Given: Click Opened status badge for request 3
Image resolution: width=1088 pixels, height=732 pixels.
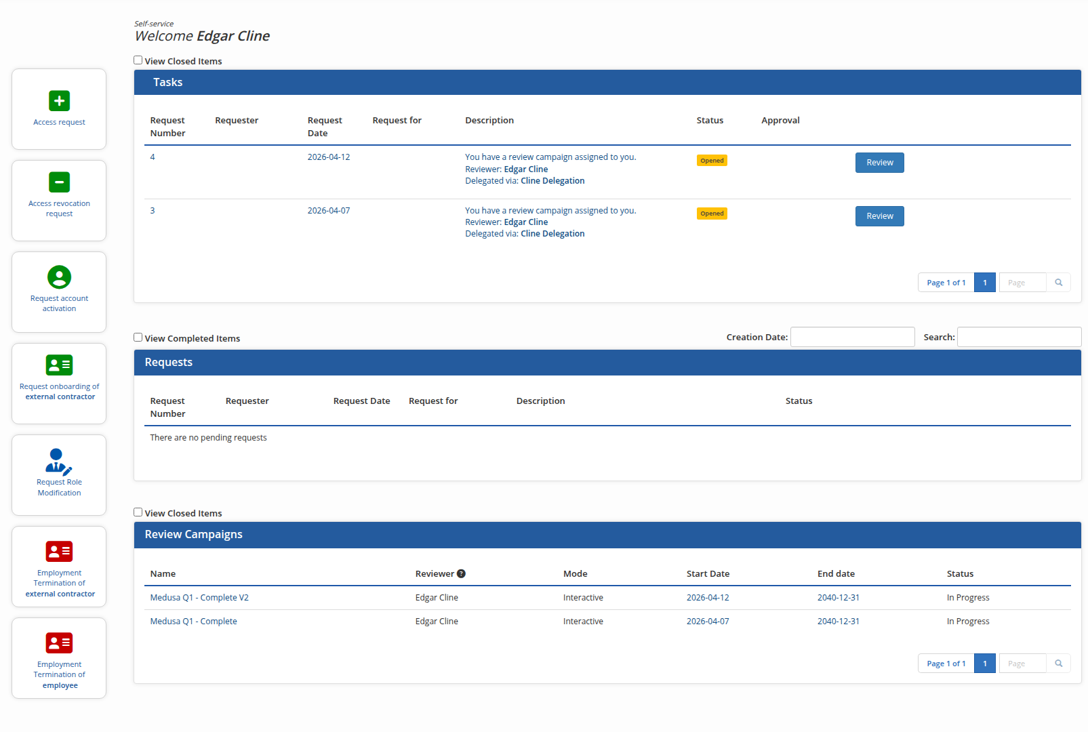Looking at the screenshot, I should pyautogui.click(x=712, y=213).
